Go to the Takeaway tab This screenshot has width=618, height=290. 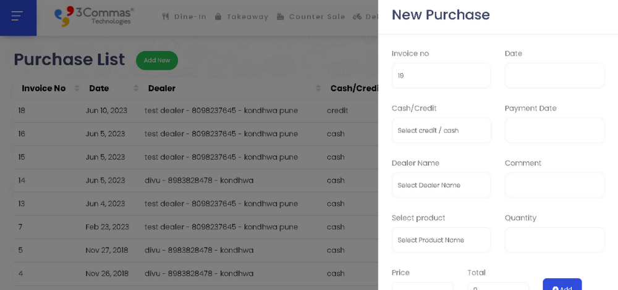pos(247,17)
